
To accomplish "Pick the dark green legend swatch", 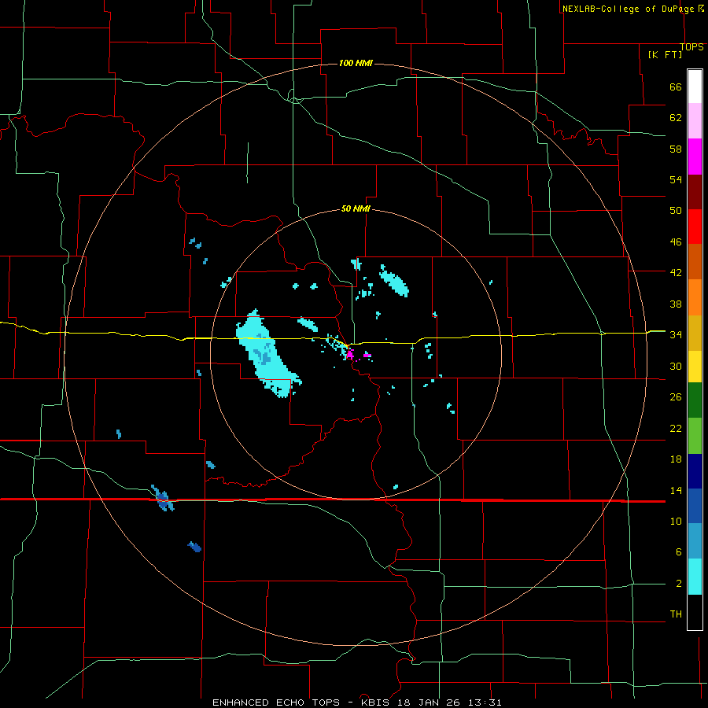I will [x=695, y=400].
